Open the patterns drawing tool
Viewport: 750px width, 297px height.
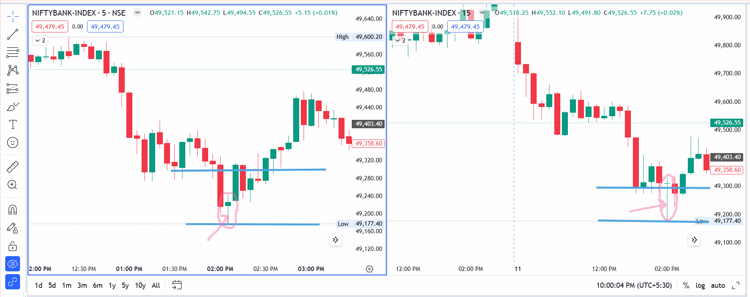pyautogui.click(x=13, y=71)
